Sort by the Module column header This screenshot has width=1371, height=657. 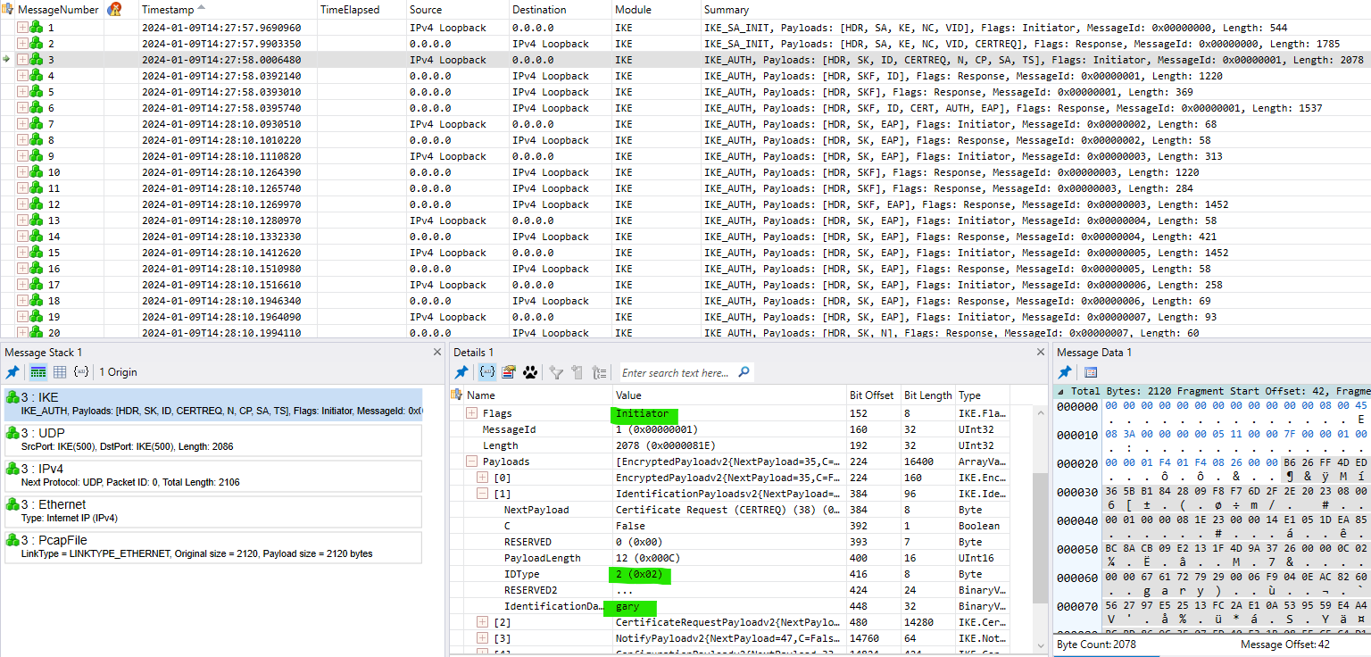(655, 9)
